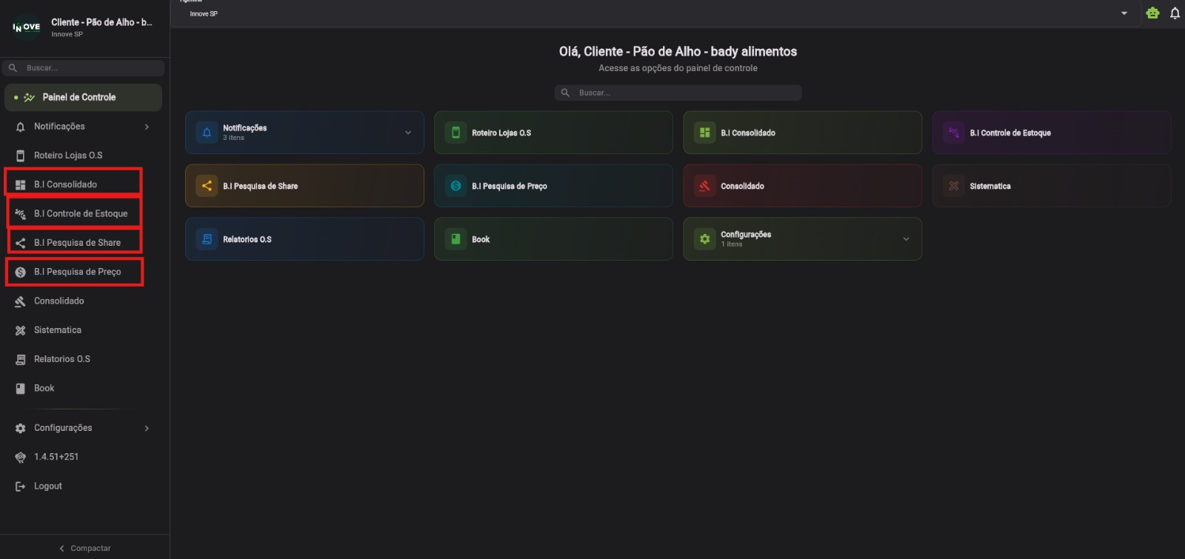
Task: Open B.I Pesquisa de Share from sidebar
Action: tap(77, 243)
